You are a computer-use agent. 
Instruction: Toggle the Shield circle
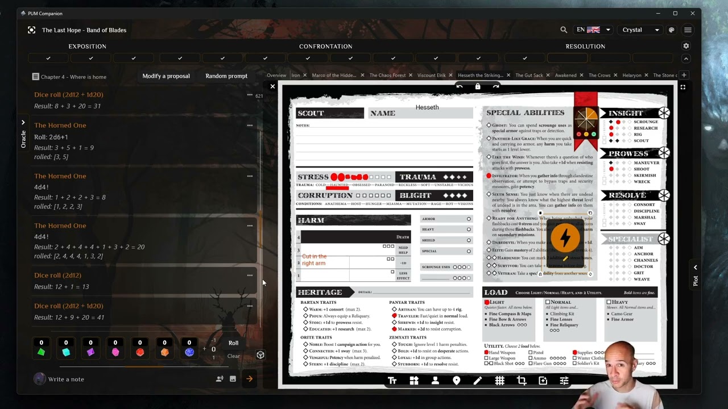pos(469,240)
